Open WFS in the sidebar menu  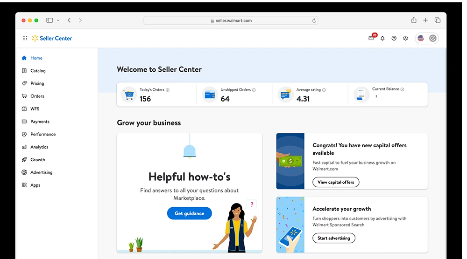[x=35, y=109]
